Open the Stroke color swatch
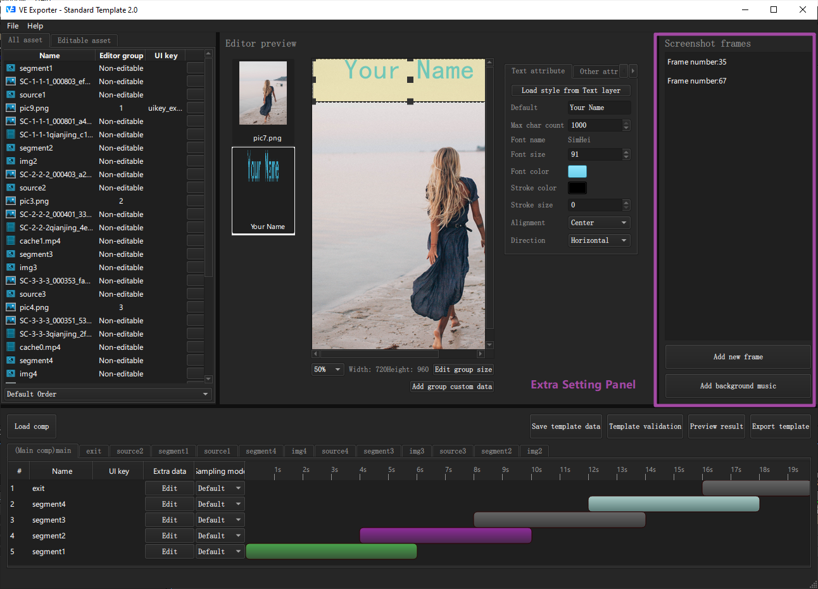Viewport: 818px width, 589px height. point(577,188)
